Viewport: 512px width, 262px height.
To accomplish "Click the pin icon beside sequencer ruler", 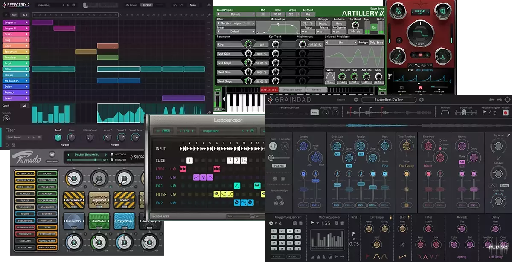I will 208,14.
